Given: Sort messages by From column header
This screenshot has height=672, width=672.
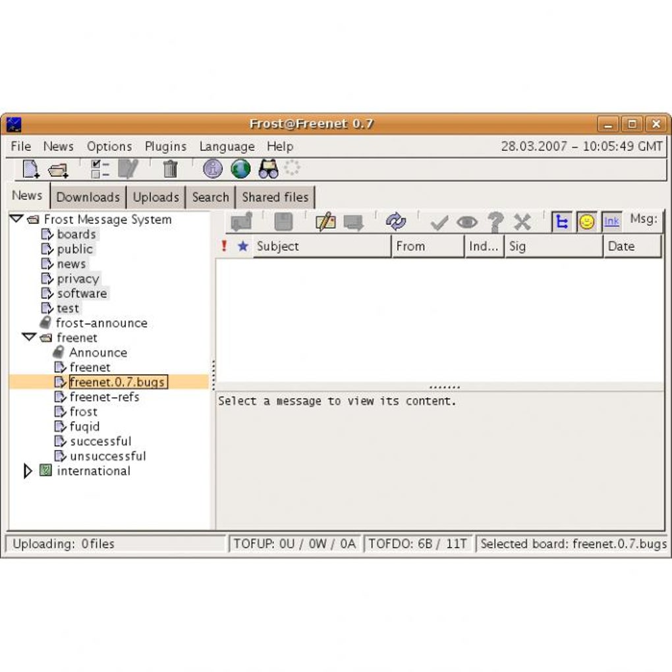Looking at the screenshot, I should coord(428,246).
